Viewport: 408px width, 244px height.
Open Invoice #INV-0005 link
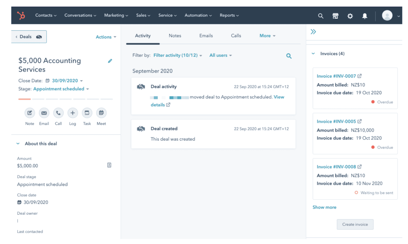336,121
